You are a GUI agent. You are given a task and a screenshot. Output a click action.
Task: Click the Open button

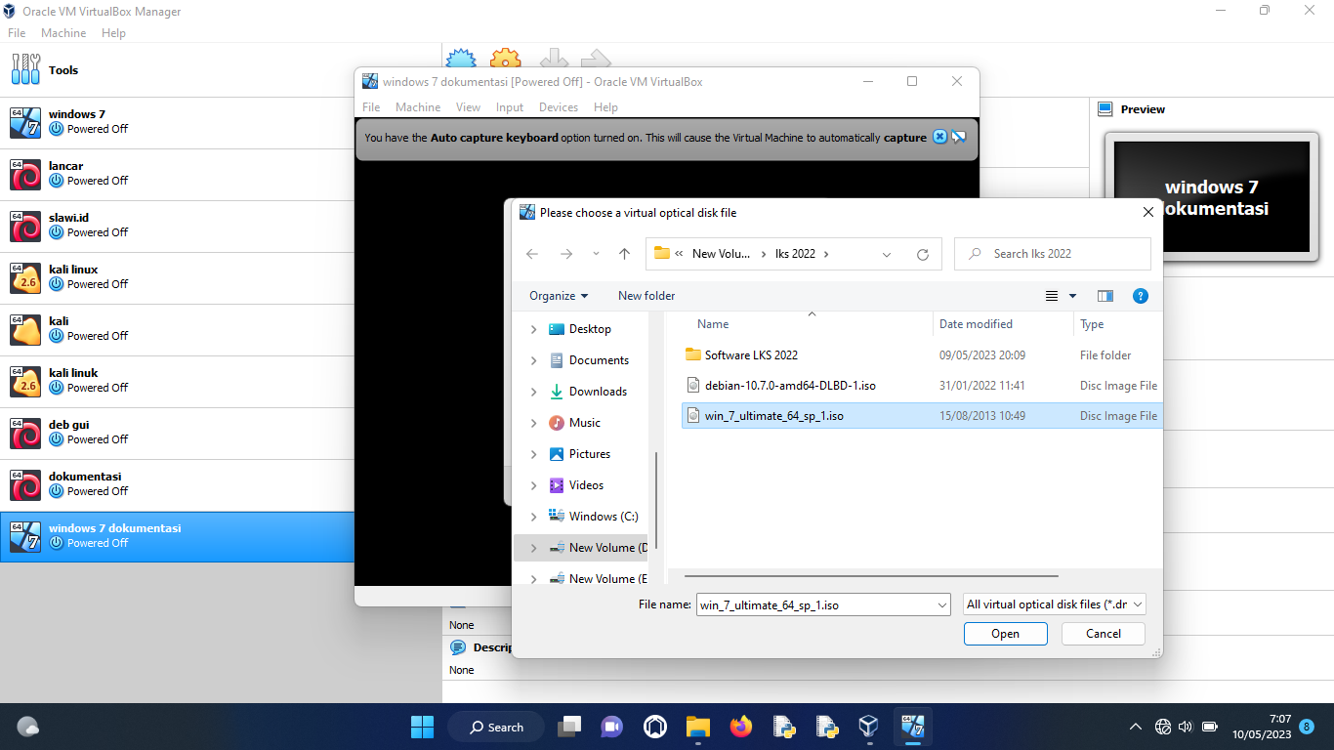(x=1005, y=634)
